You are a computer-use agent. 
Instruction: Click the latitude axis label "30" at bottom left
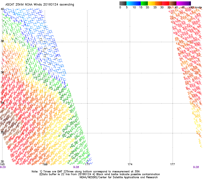(x=2, y=162)
